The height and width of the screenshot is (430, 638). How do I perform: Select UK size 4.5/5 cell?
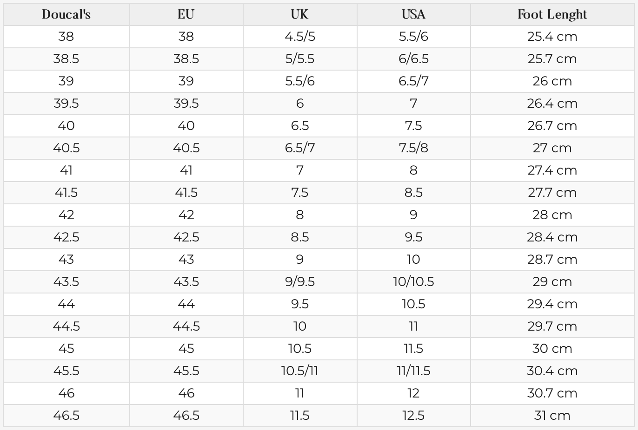coord(299,37)
